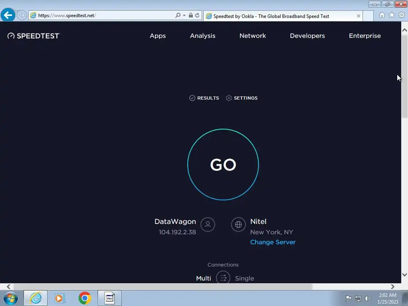Screen dimensions: 408x306
Task: Click the security lock icon
Action: point(191,16)
